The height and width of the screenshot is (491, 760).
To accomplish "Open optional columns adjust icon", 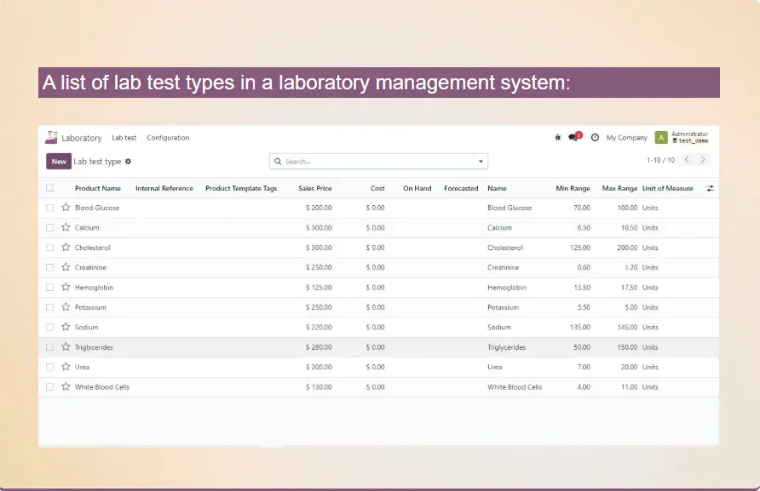I will 711,188.
